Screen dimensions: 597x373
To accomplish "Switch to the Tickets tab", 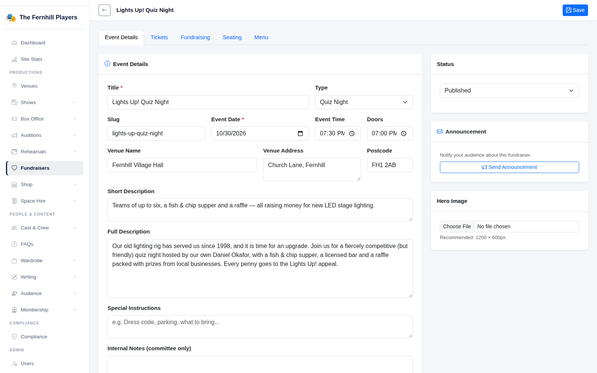I will (x=159, y=37).
